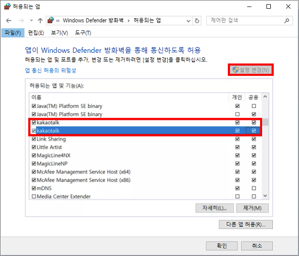Toggle MagicLine4NX 개인 checkbox
The height and width of the screenshot is (256, 299).
(x=238, y=155)
